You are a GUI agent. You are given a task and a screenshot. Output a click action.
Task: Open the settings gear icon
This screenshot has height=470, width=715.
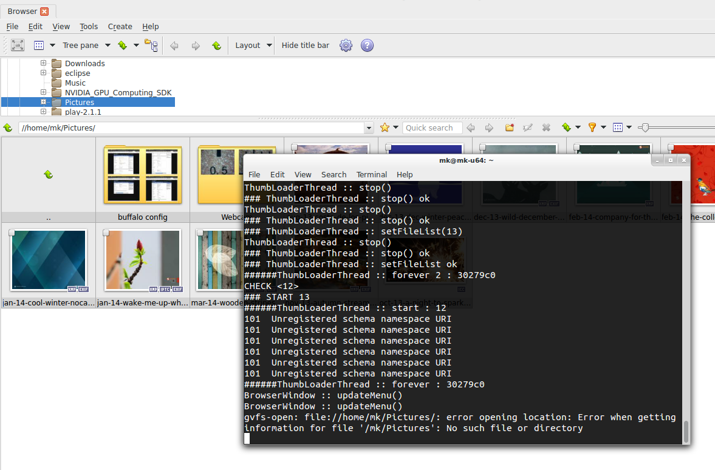pos(346,46)
